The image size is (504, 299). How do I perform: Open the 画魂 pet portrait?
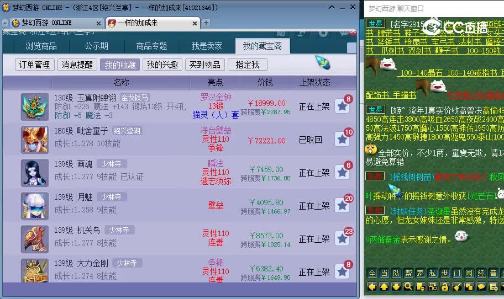(35, 173)
